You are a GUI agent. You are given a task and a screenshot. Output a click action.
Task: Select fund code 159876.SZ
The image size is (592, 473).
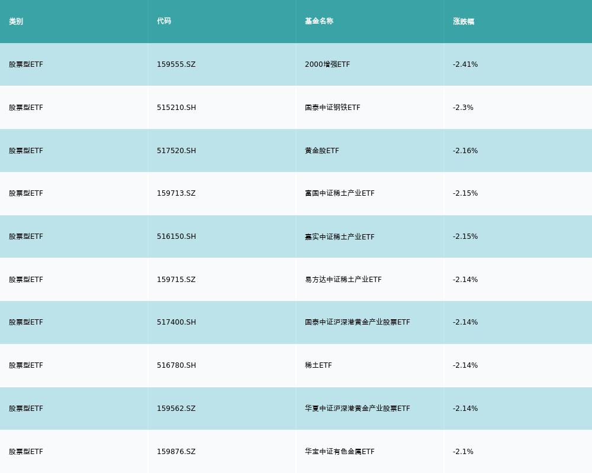(176, 452)
